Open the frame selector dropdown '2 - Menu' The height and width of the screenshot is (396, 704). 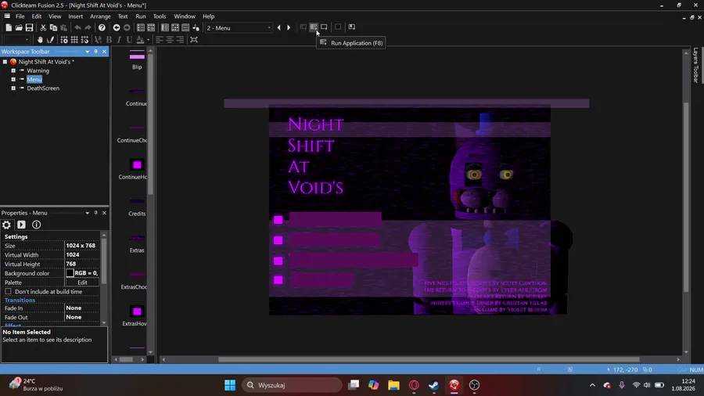coord(239,28)
